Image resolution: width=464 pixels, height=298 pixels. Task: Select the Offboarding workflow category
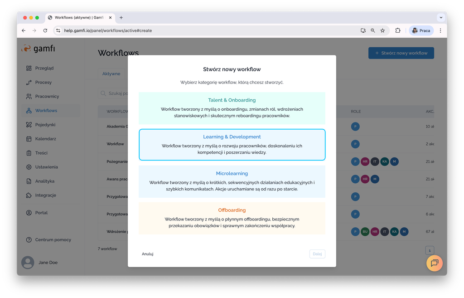[x=232, y=218]
